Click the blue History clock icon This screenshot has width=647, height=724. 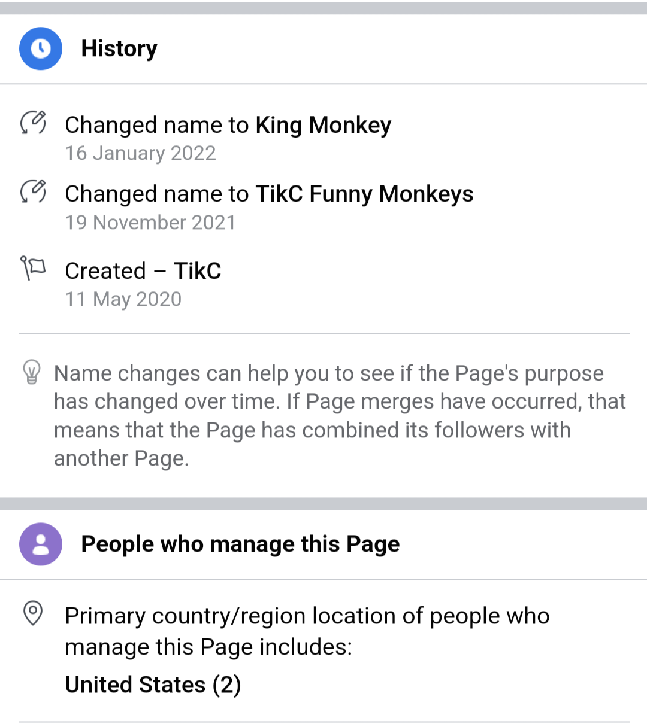pyautogui.click(x=41, y=48)
